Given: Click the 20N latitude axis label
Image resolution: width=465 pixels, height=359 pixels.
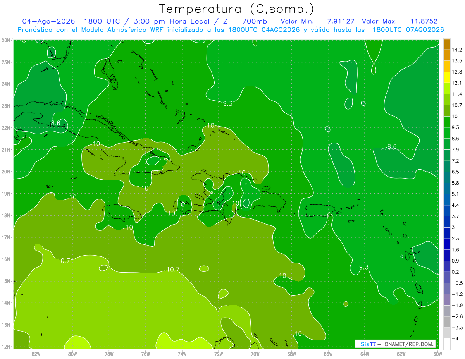Looking at the screenshot, I should click(x=5, y=172).
